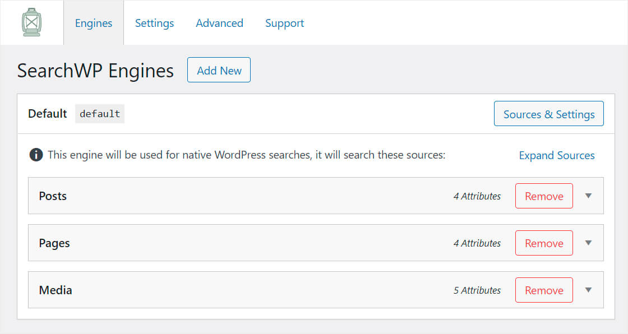
Task: Open the Engines tab
Action: pos(94,23)
